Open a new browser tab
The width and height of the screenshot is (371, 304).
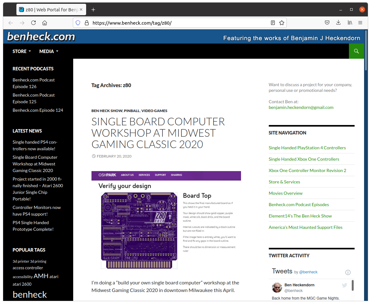pos(93,10)
